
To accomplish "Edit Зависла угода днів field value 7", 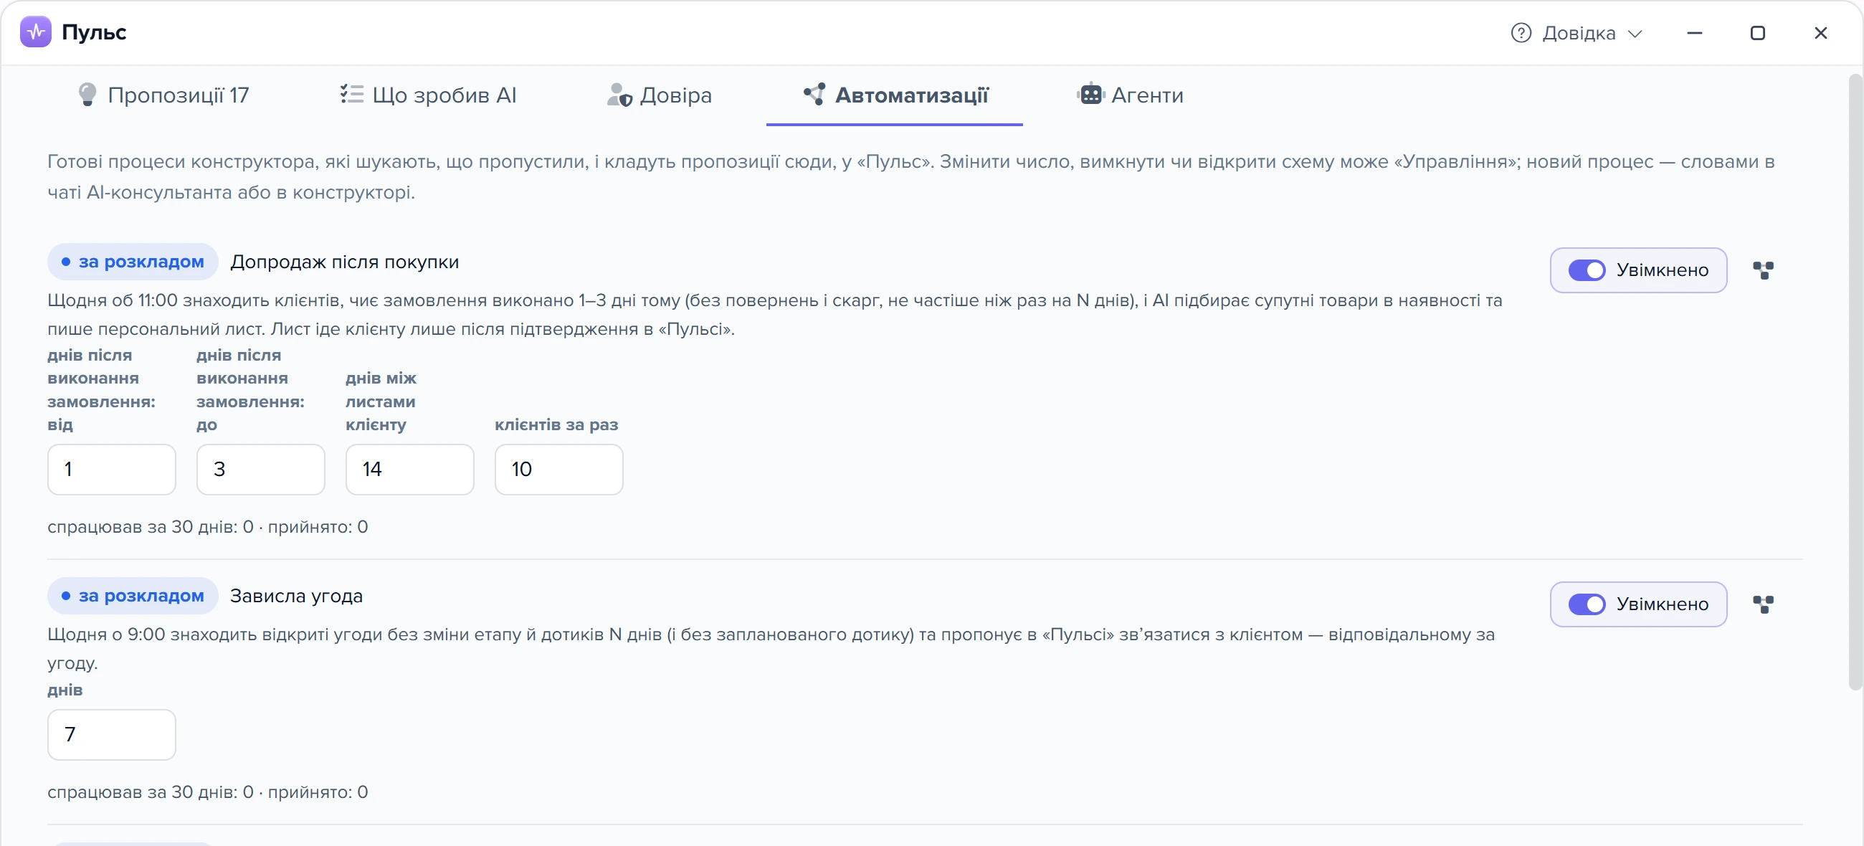I will click(x=111, y=735).
